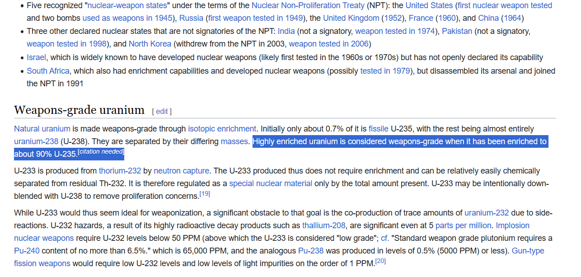581x277 pixels.
Task: Open the Pu-240 link
Action: click(27, 251)
